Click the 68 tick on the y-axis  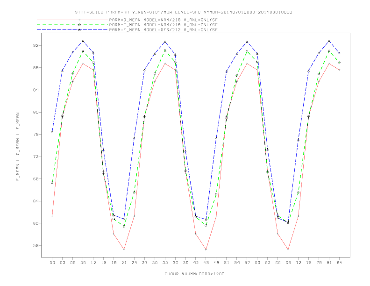click(x=36, y=179)
